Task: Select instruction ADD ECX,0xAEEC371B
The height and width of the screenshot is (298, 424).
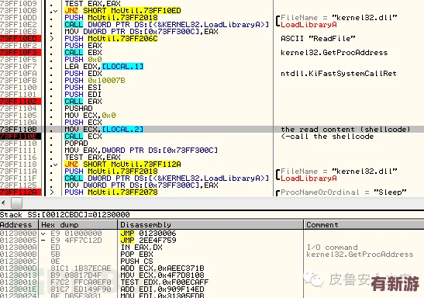Action: tap(162, 269)
